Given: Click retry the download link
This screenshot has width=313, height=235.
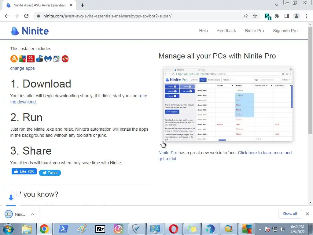Looking at the screenshot, I should [143, 96].
